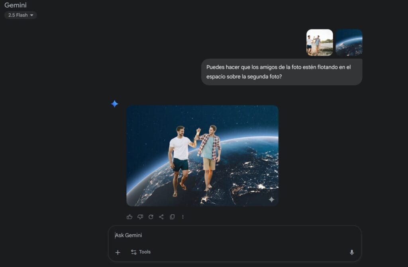Click the blue Gemini sparkle icon
This screenshot has width=408, height=267.
tap(114, 104)
